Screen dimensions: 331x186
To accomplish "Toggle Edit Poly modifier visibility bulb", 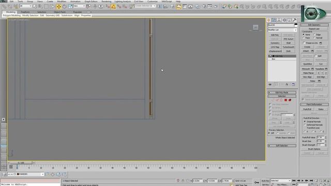I will pos(270,56).
